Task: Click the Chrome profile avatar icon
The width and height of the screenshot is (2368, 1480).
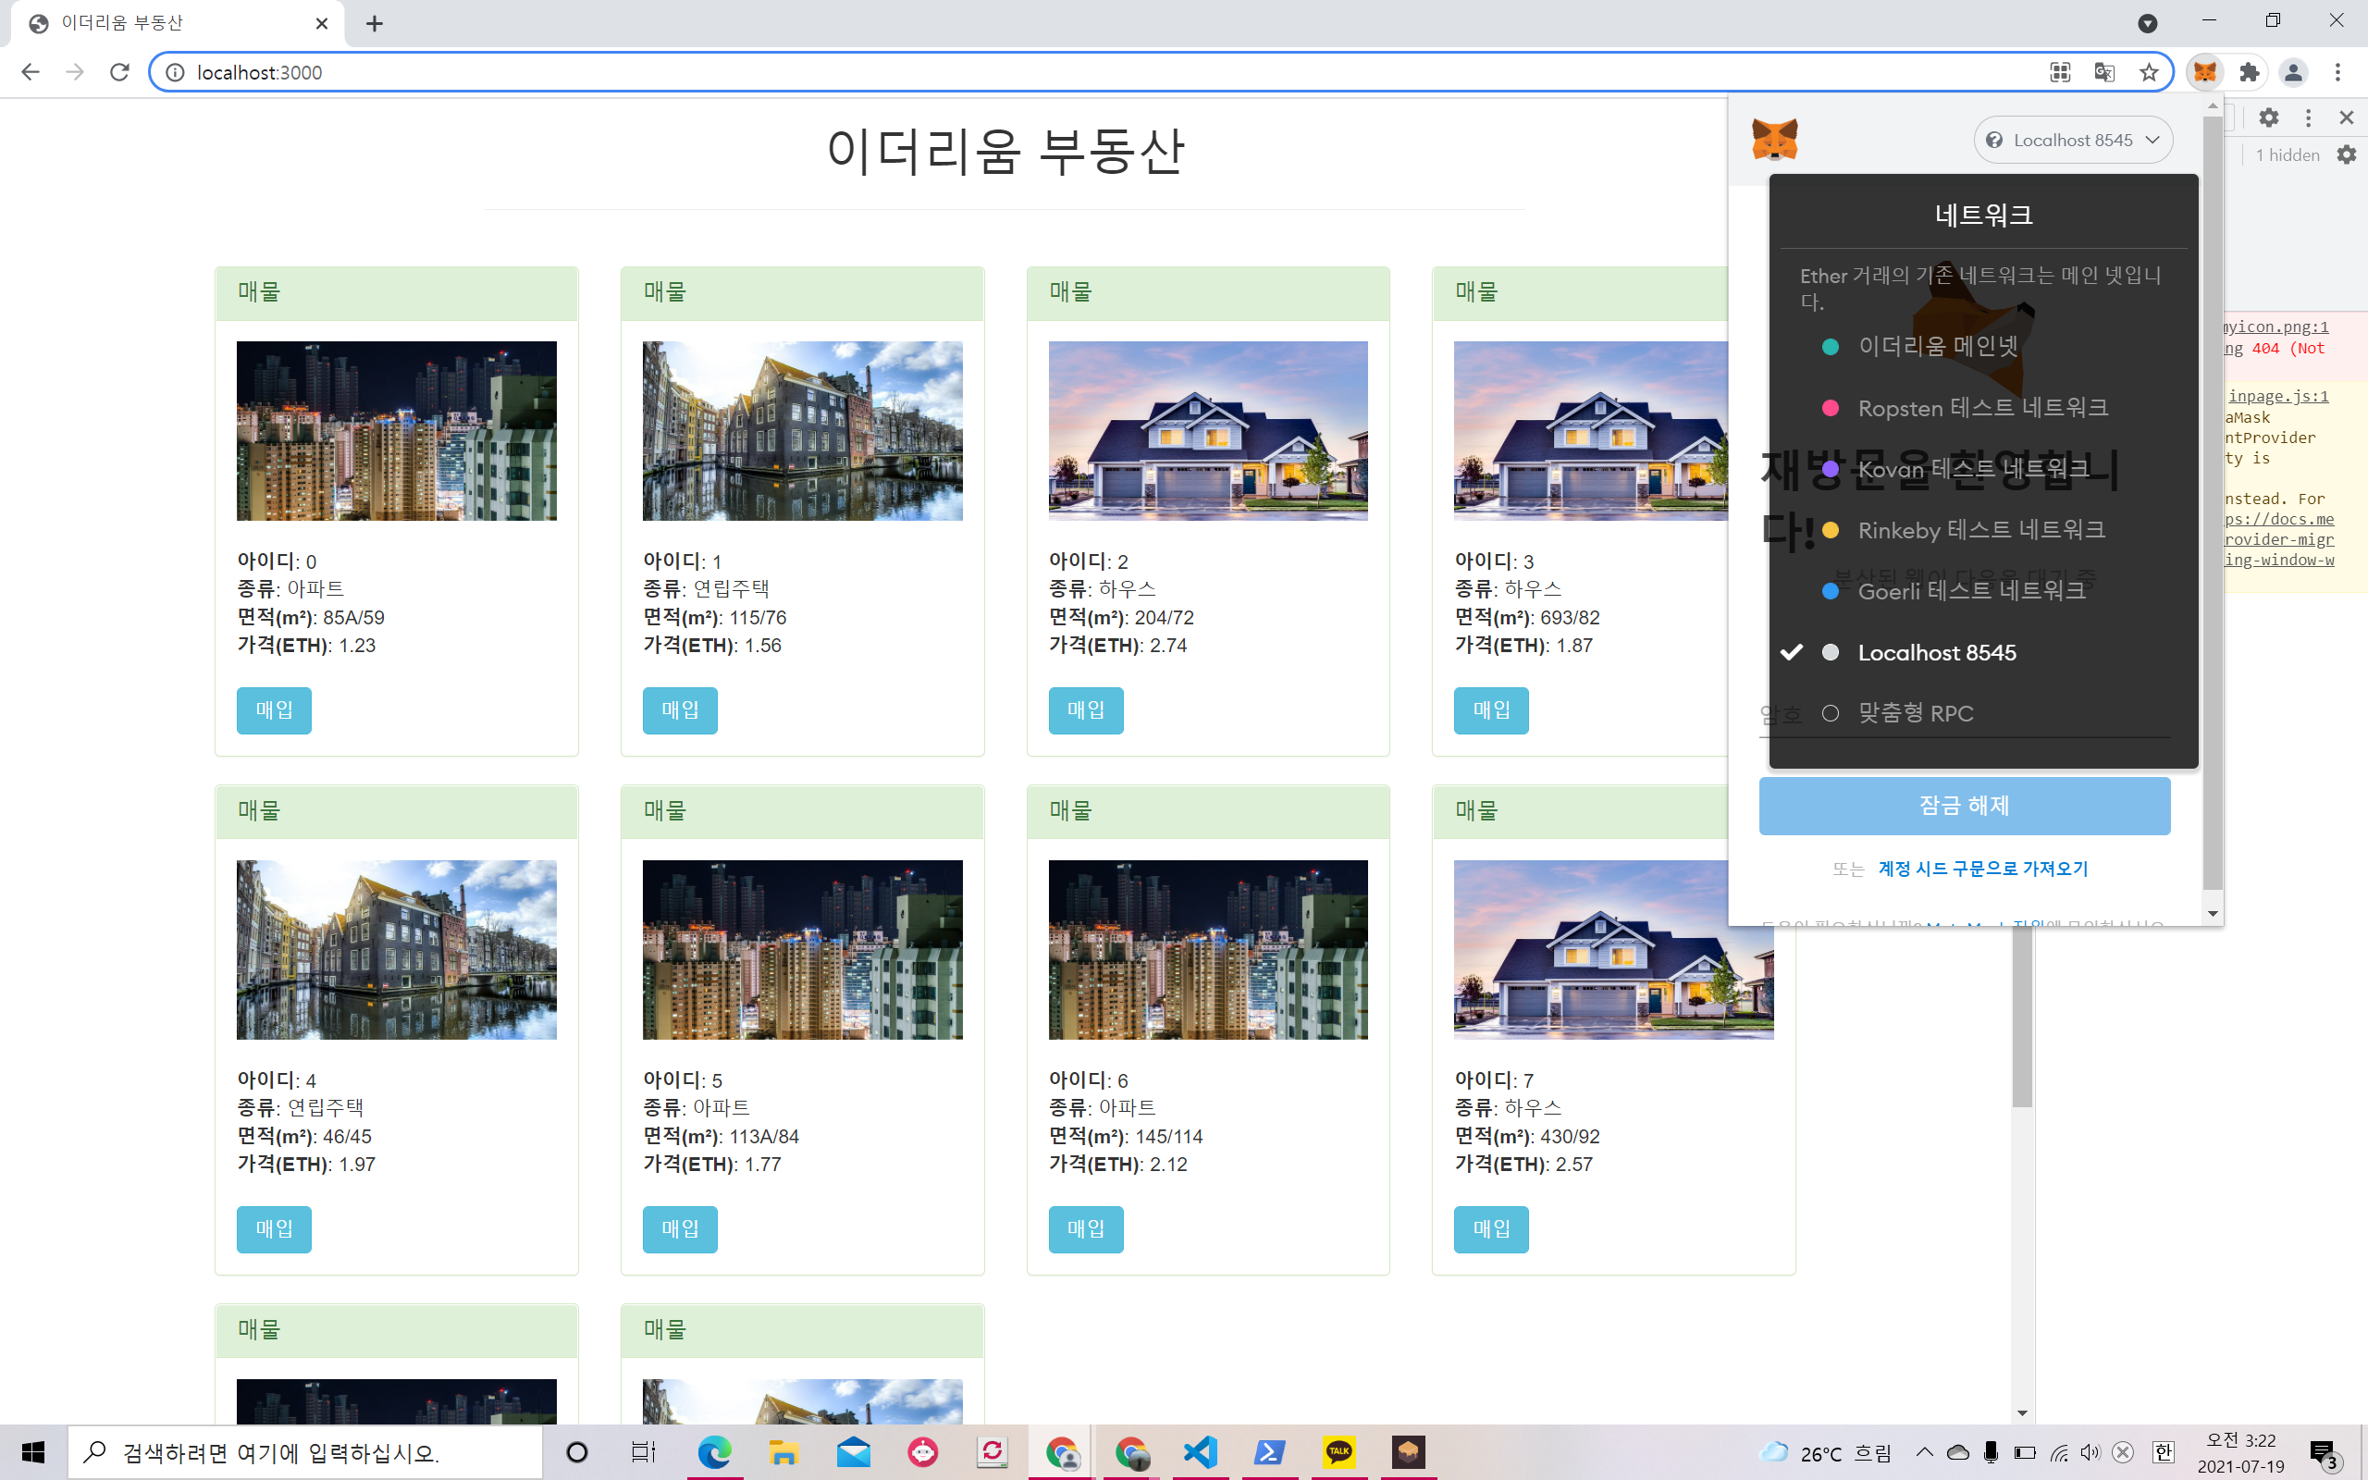Action: coord(2294,72)
